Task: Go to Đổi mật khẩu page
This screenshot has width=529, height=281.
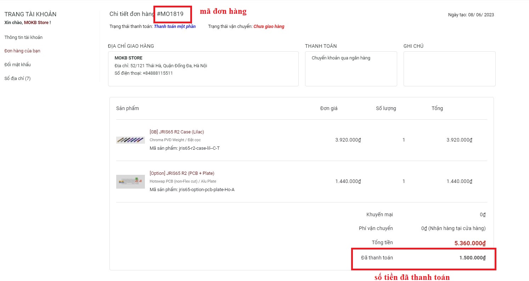Action: pyautogui.click(x=18, y=65)
